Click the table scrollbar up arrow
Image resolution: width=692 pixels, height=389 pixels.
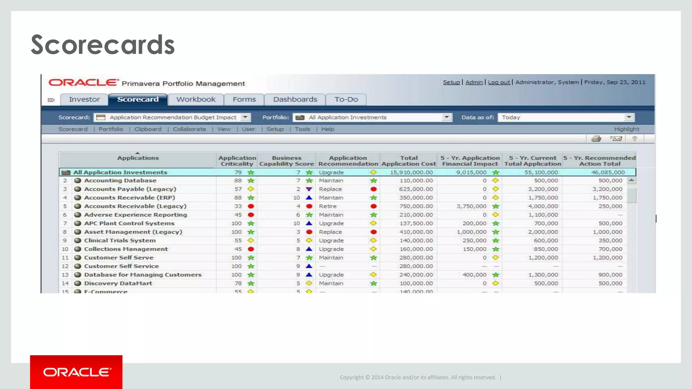point(631,181)
